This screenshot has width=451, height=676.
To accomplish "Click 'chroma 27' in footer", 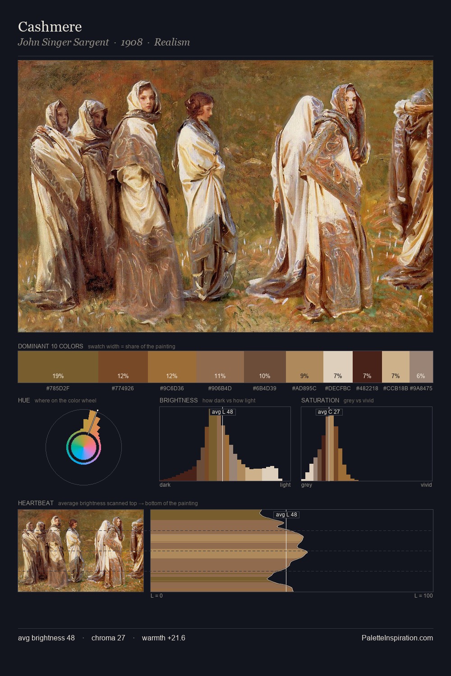I will [x=108, y=638].
